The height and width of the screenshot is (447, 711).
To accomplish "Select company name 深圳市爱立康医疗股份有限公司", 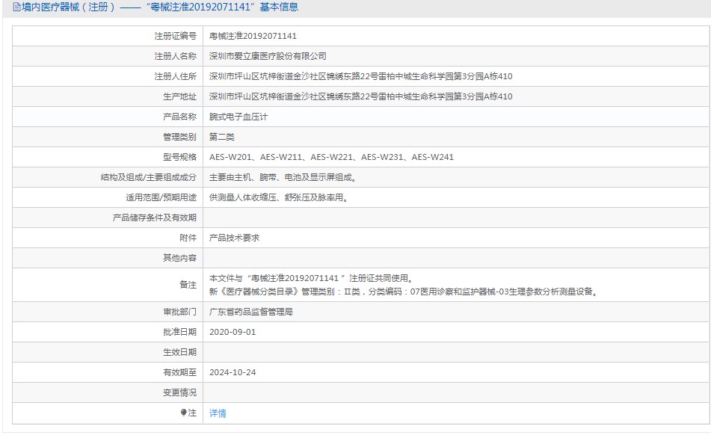I will tap(268, 56).
